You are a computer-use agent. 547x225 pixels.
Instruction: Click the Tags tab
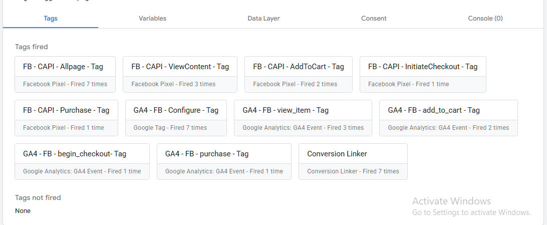[51, 19]
